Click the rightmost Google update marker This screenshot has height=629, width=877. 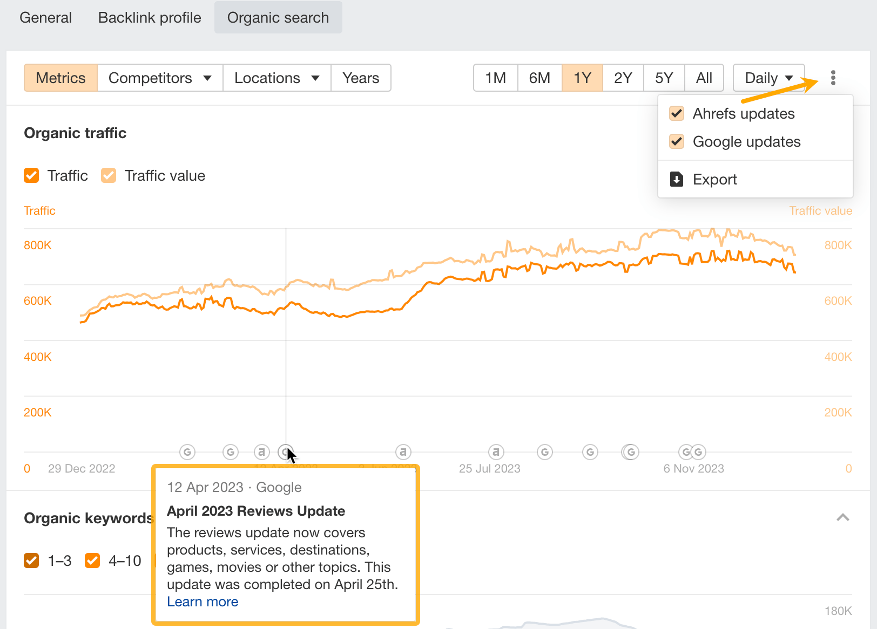pyautogui.click(x=698, y=452)
